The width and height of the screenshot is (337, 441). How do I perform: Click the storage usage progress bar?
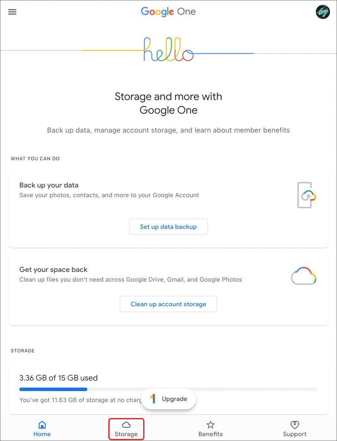coord(168,389)
